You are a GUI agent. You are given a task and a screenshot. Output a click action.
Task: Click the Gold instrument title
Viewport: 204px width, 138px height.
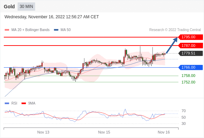click(x=9, y=7)
